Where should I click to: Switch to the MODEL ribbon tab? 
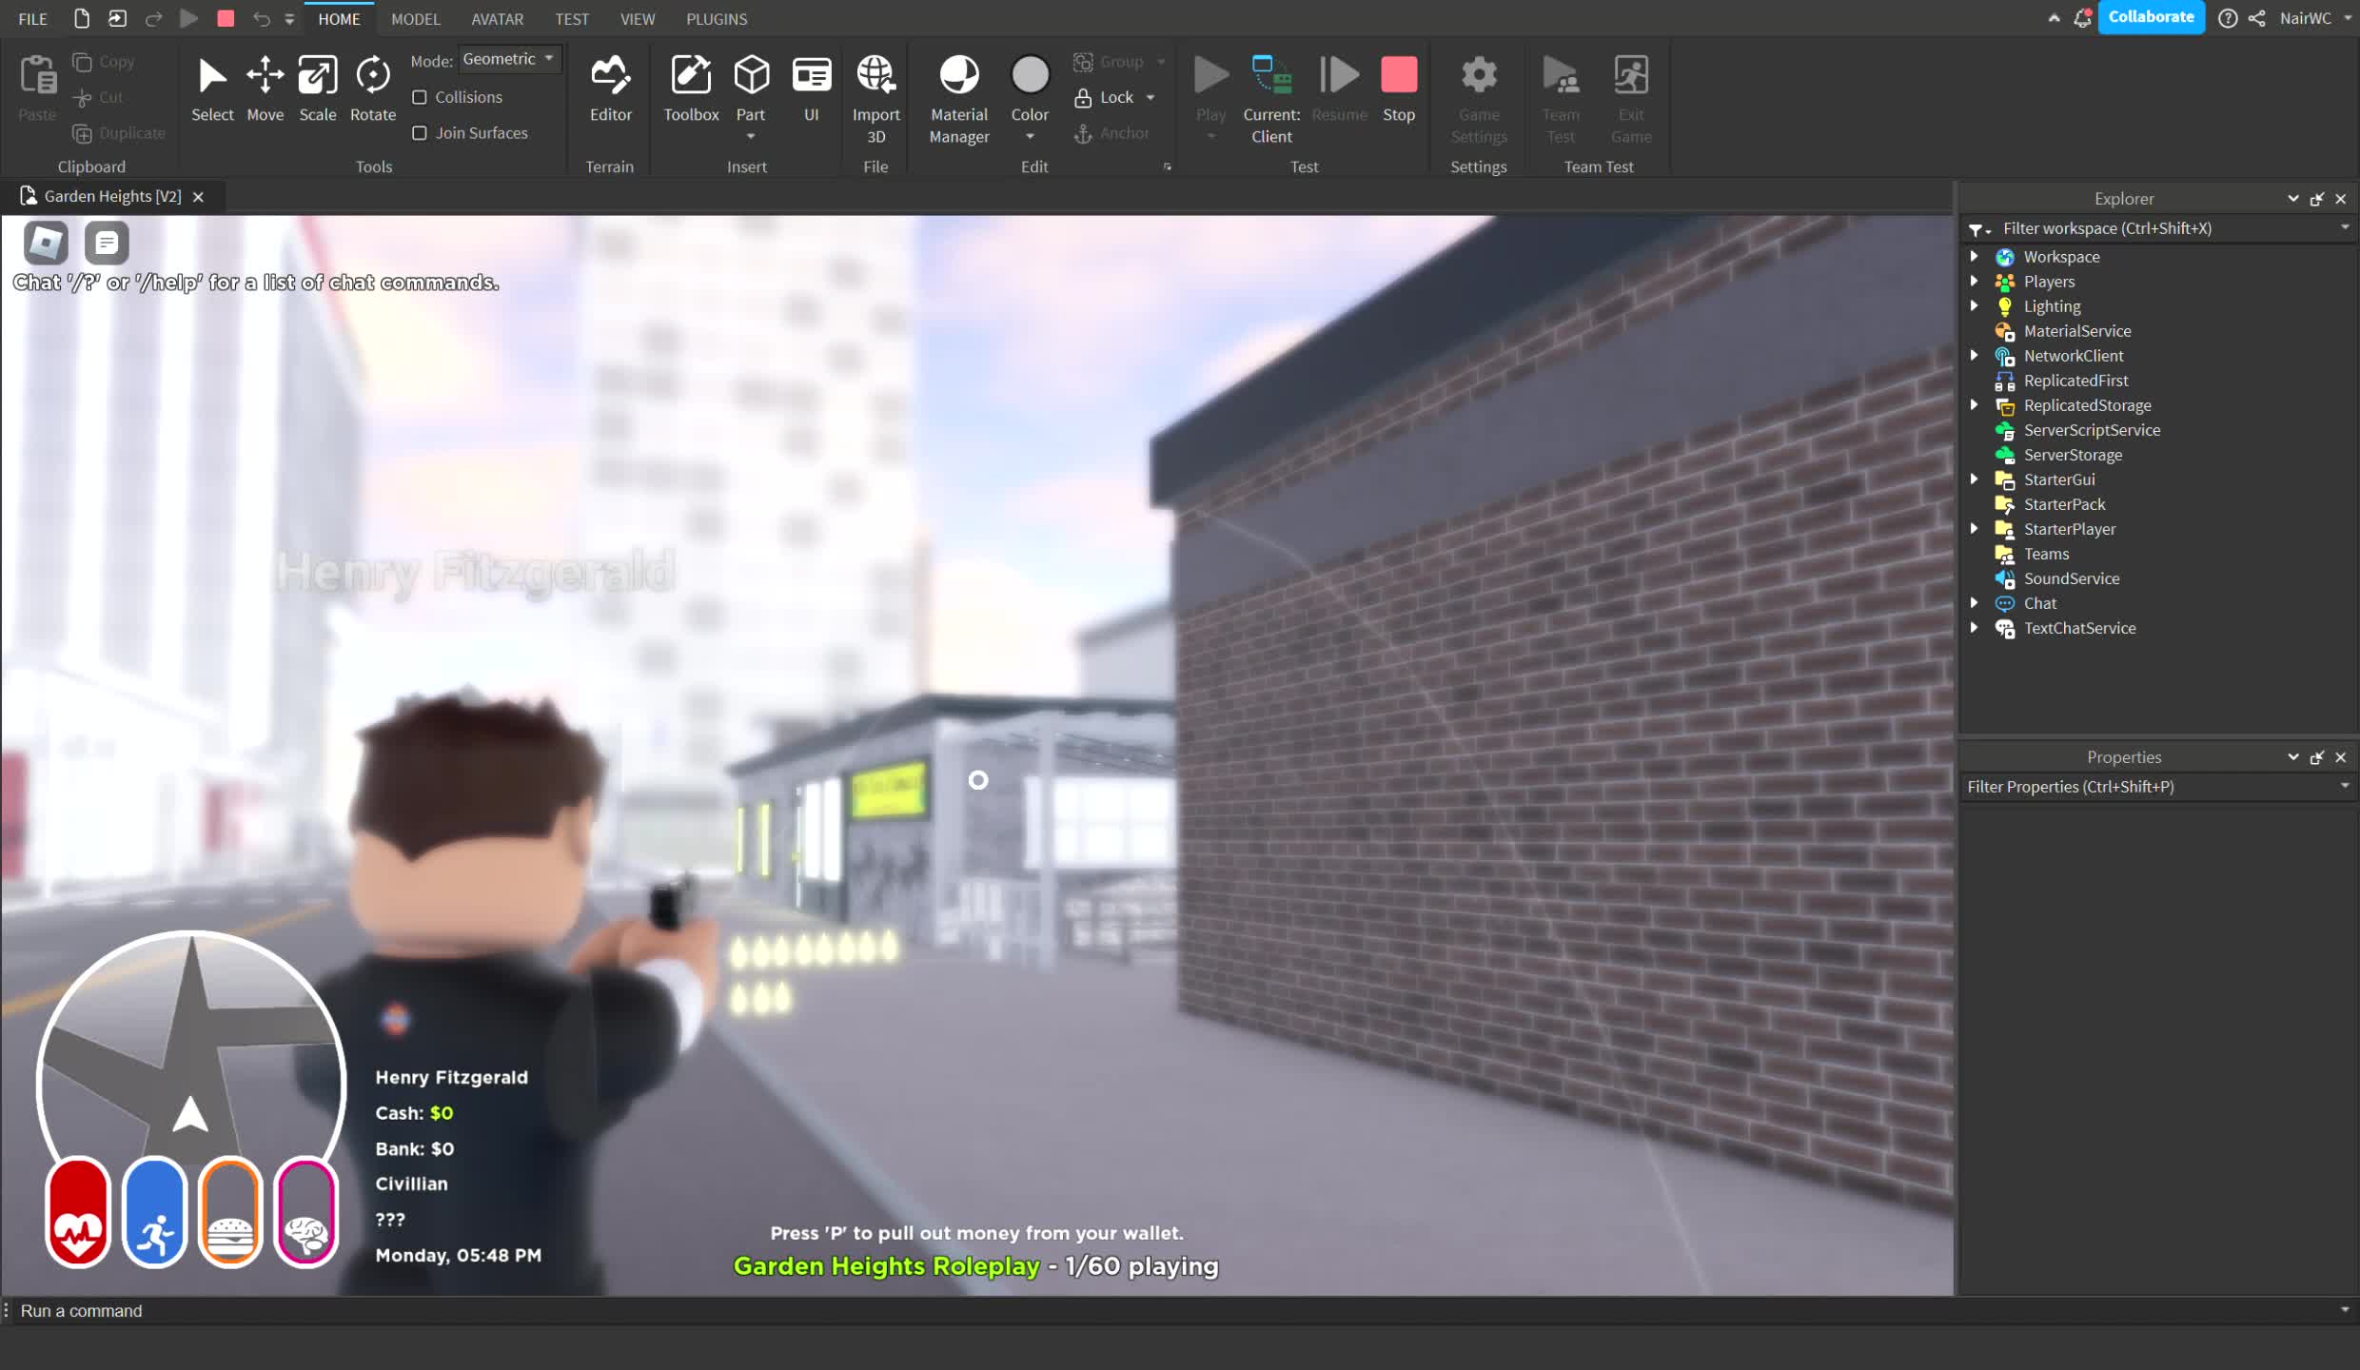click(415, 19)
